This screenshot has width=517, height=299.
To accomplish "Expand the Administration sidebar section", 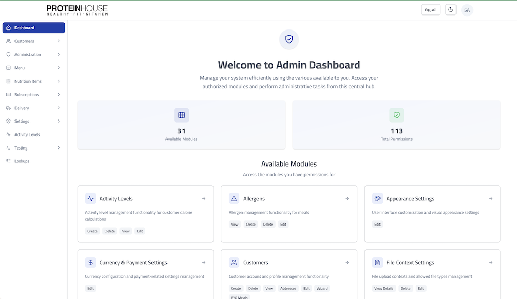I will pyautogui.click(x=59, y=55).
